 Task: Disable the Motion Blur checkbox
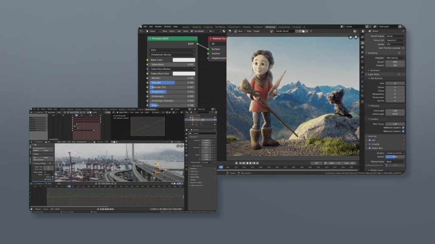tap(370, 148)
